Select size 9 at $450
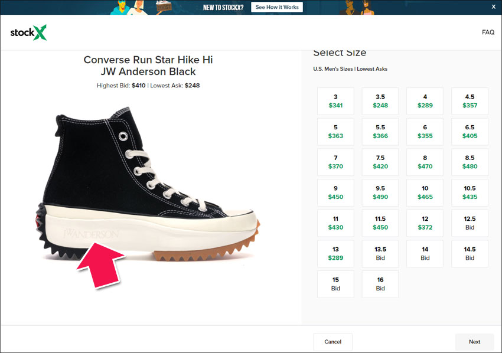The image size is (502, 353). (x=335, y=192)
